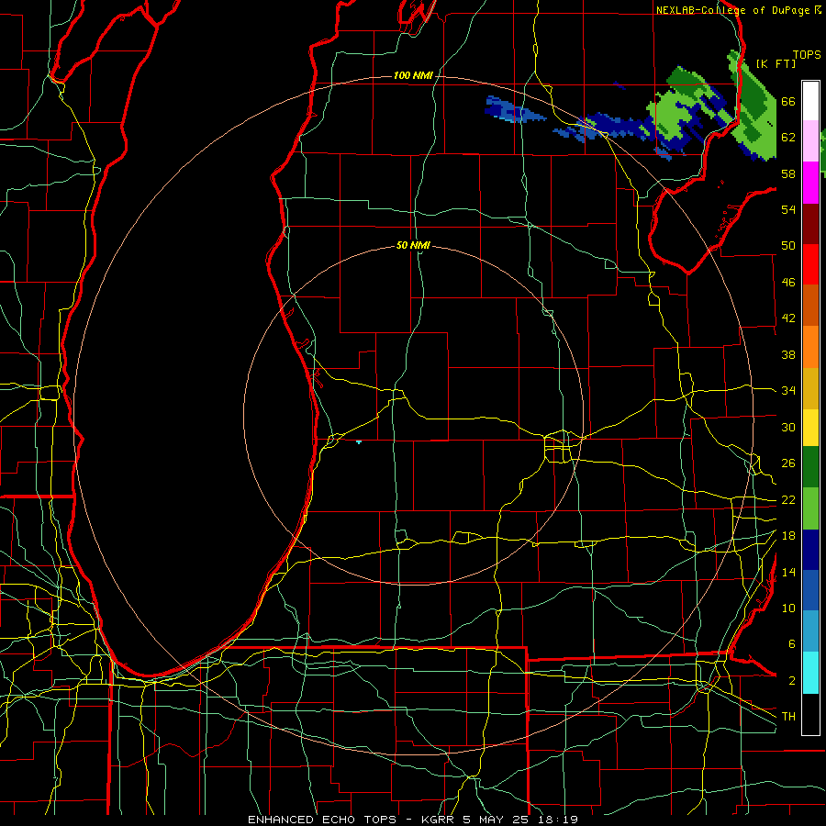This screenshot has height=826, width=826.
Task: Click the '50' legend value
Action: click(788, 246)
